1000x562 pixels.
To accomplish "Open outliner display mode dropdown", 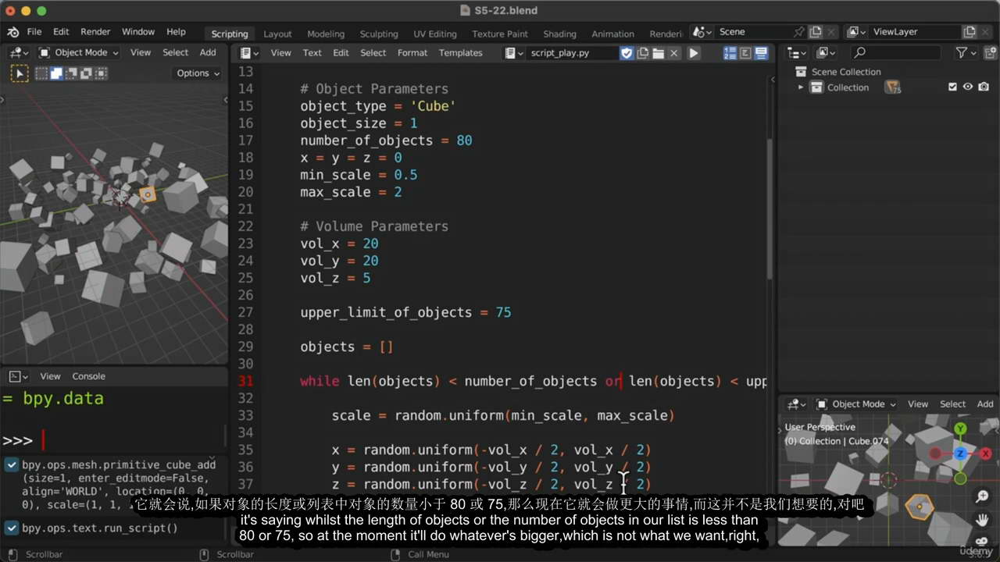I will 826,53.
